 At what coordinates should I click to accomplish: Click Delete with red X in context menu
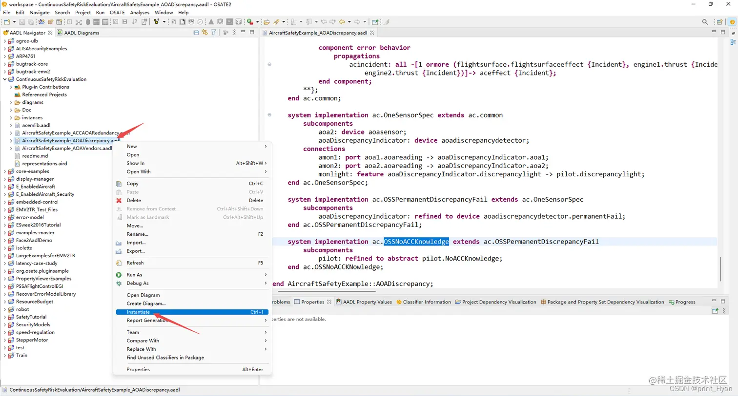pyautogui.click(x=192, y=200)
